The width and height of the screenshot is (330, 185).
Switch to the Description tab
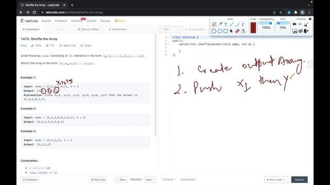pos(31,29)
